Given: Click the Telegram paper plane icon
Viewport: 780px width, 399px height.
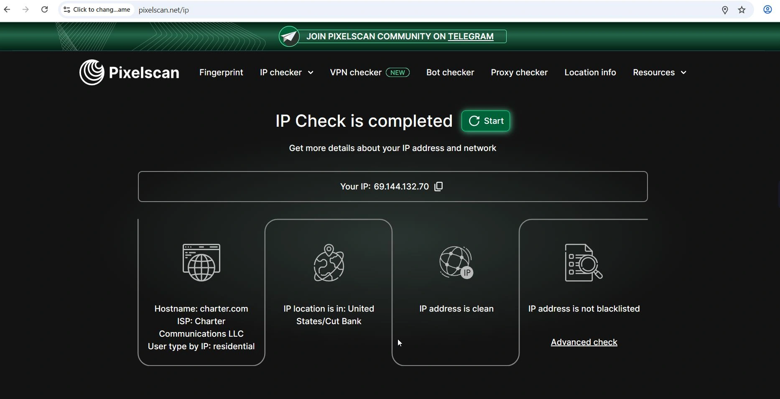Looking at the screenshot, I should [x=289, y=37].
